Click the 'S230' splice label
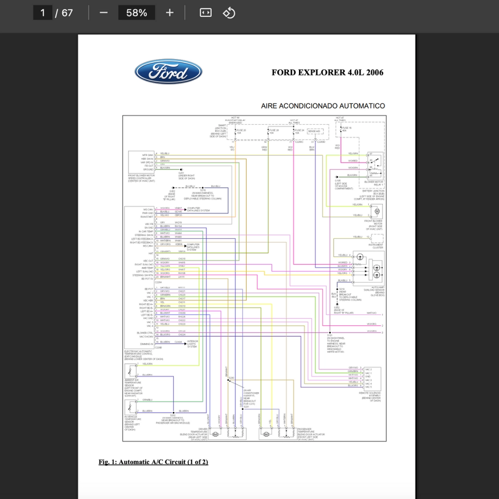499x499 pixels. 231,378
